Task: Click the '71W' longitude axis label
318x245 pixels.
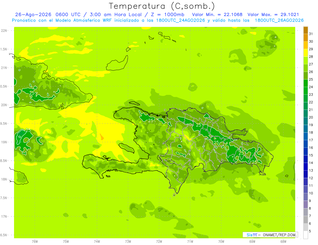Action: (190, 242)
